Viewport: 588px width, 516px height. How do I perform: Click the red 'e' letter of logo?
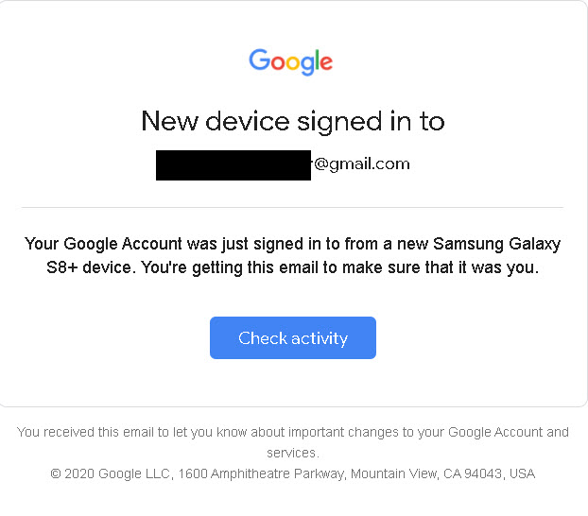pos(325,64)
